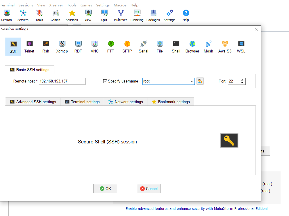289x216 pixels.
Task: Select Rsh session type
Action: [x=46, y=47]
